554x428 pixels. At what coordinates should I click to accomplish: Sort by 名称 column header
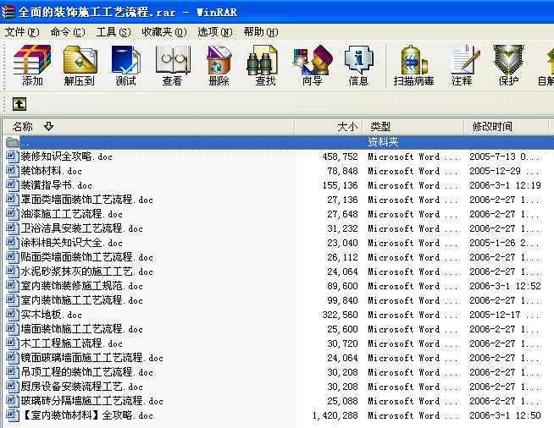tap(148, 126)
